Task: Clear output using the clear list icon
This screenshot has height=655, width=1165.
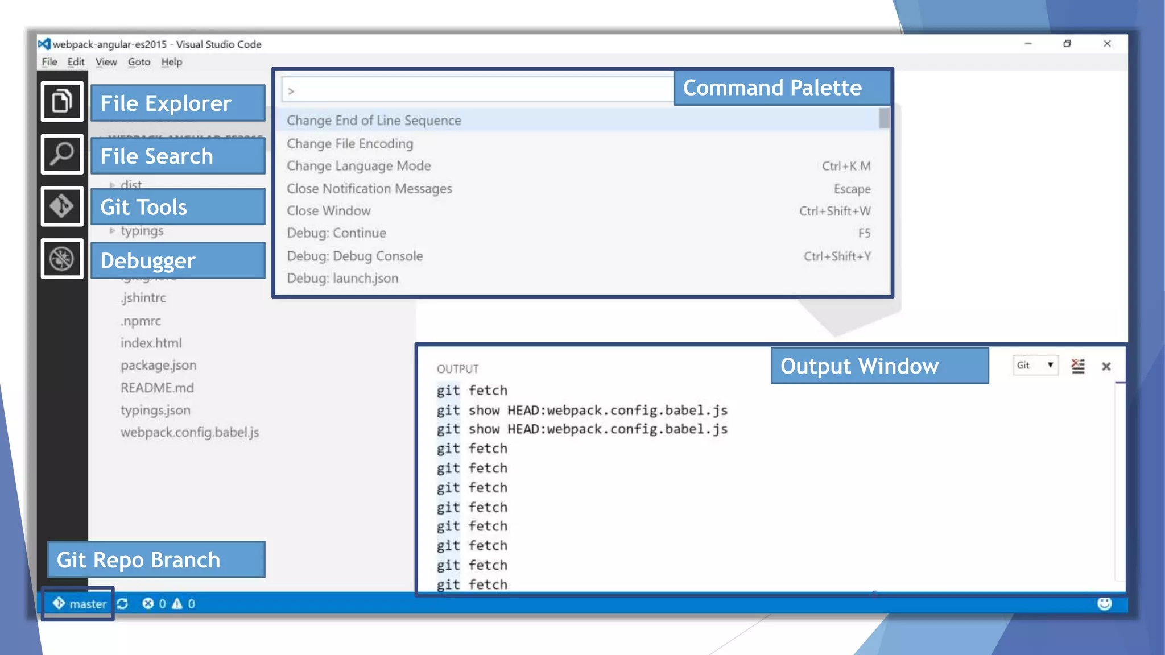Action: (1078, 366)
